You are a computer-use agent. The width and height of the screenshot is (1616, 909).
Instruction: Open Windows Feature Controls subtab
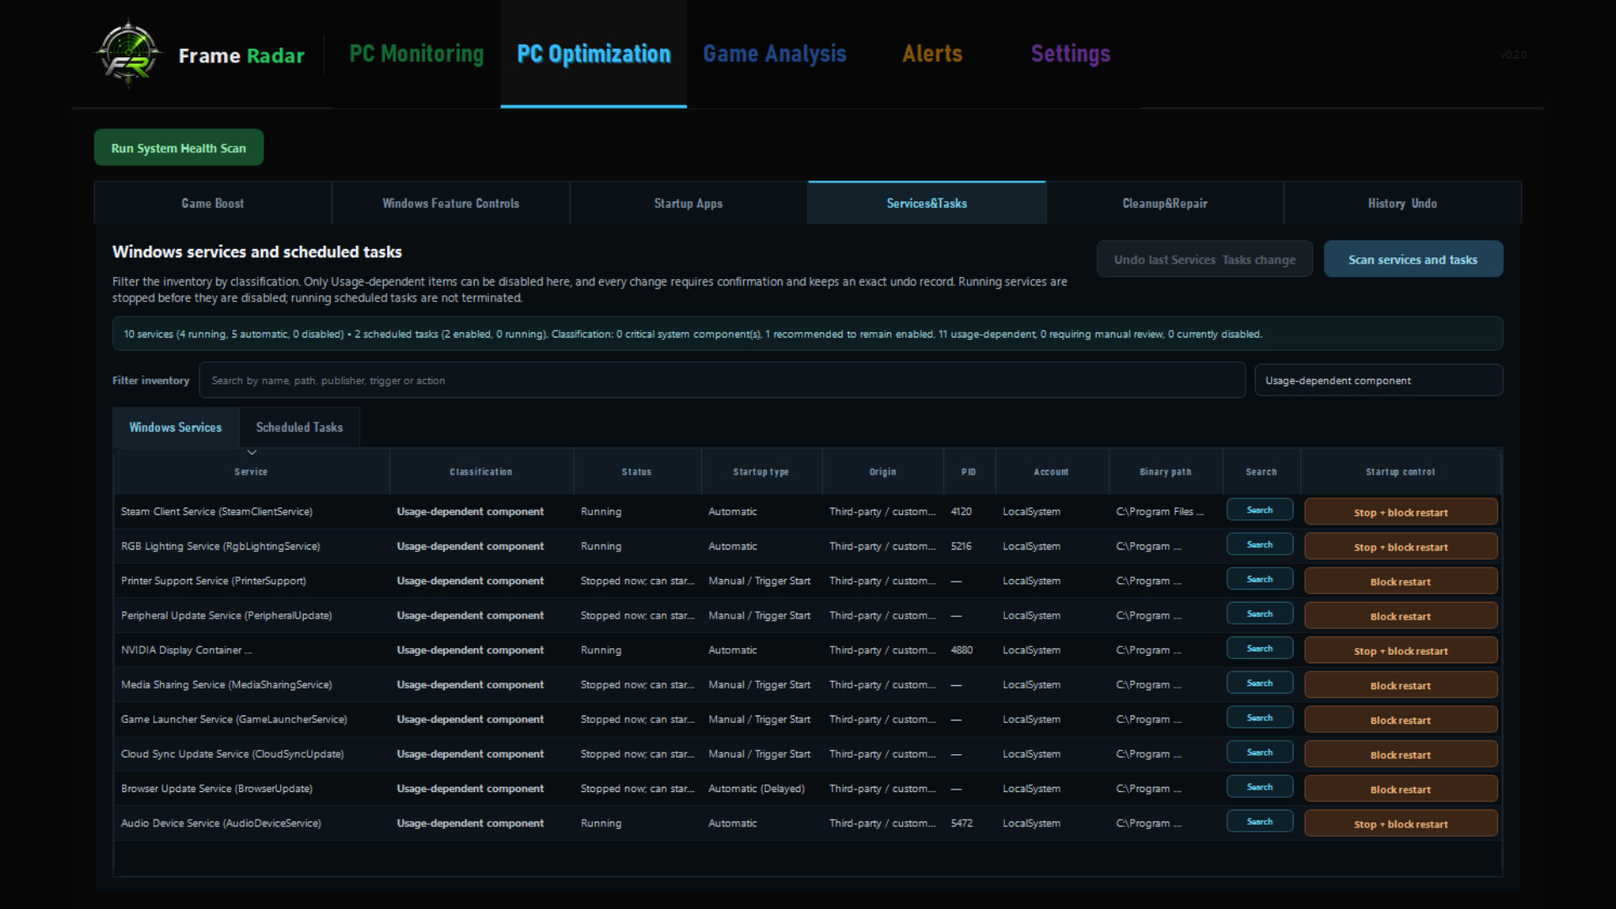coord(451,203)
